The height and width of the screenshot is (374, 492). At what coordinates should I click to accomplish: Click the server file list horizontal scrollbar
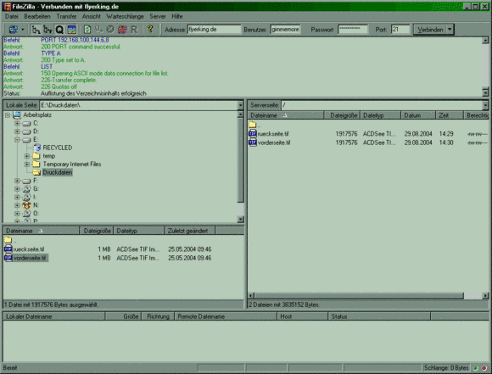[359, 296]
